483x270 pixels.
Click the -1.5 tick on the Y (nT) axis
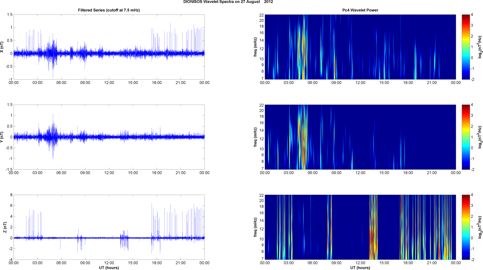9,169
